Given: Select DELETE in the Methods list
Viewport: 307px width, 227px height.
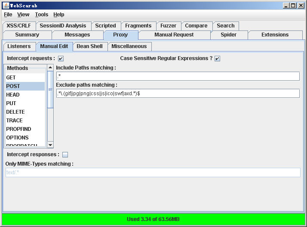Looking at the screenshot, I should [x=25, y=112].
